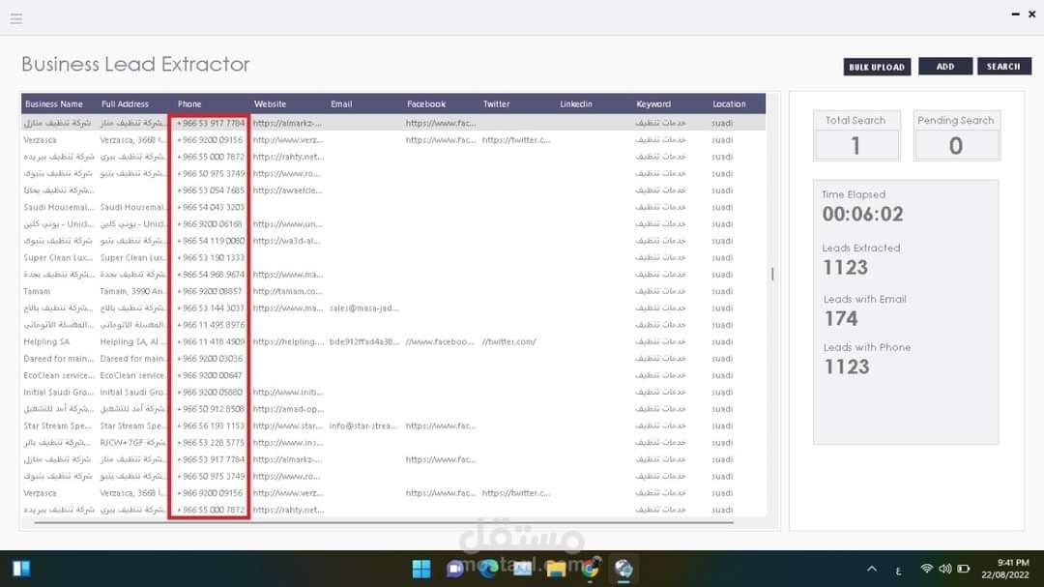Click the volume speaker tray icon

[944, 569]
